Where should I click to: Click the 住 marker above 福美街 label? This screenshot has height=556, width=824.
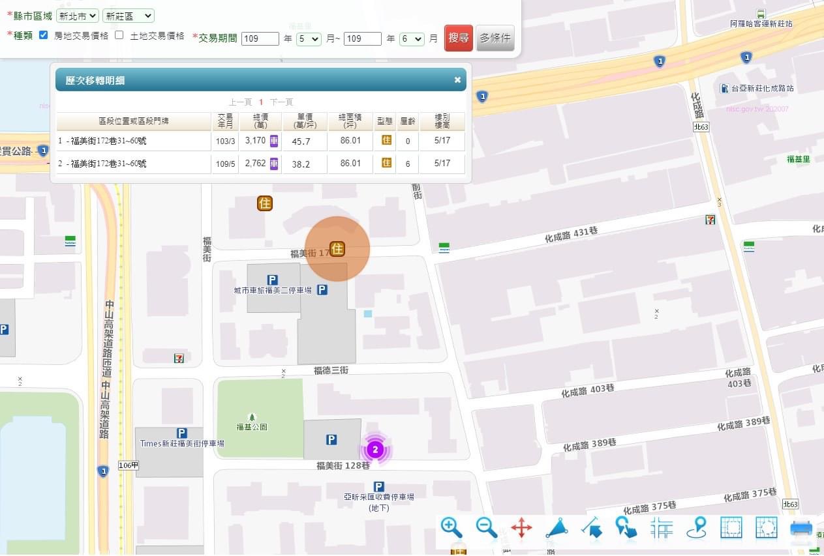265,203
